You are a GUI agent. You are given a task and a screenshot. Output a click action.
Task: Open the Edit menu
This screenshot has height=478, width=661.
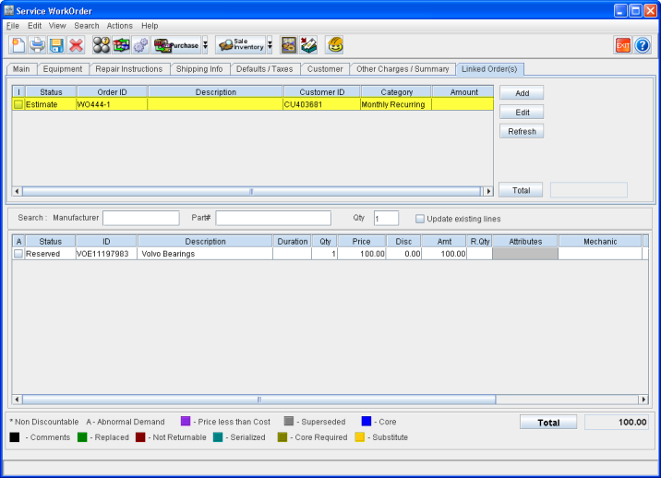34,26
